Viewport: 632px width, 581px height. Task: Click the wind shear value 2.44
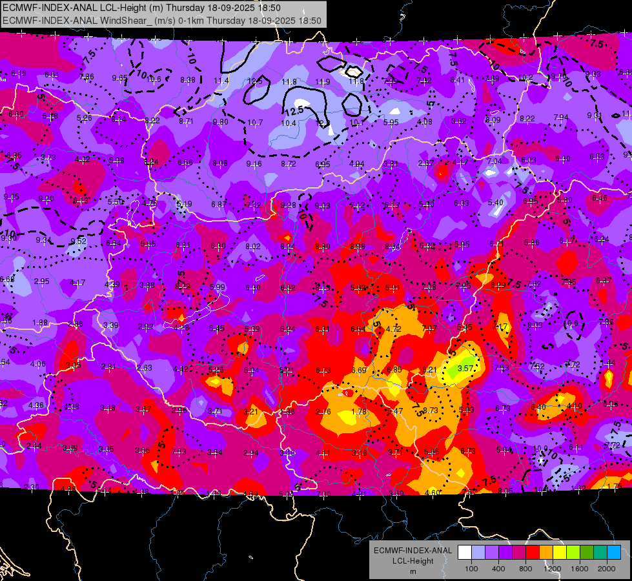click(x=34, y=446)
